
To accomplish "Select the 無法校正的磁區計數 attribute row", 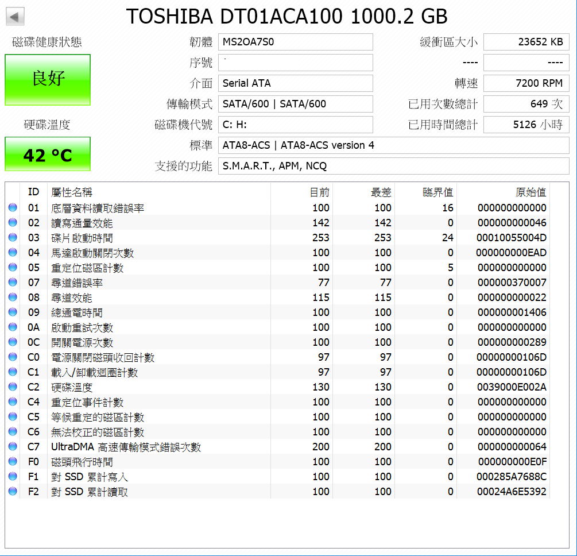I will coord(278,431).
